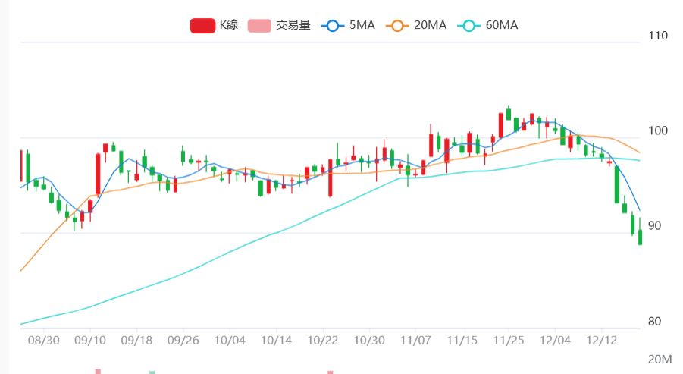Click the 20M volume axis label
The width and height of the screenshot is (683, 374).
[660, 359]
